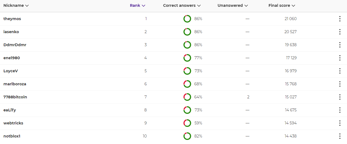Open the three-dot menu for DdmrDdmr
Image resolution: width=347 pixels, height=144 pixels.
340,45
